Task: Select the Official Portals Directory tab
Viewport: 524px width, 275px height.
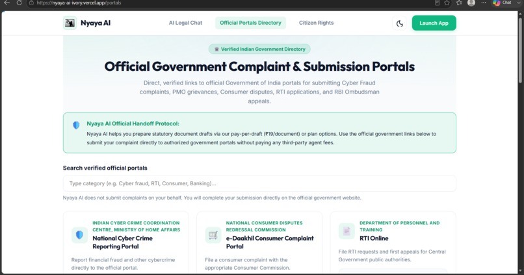Action: 250,23
